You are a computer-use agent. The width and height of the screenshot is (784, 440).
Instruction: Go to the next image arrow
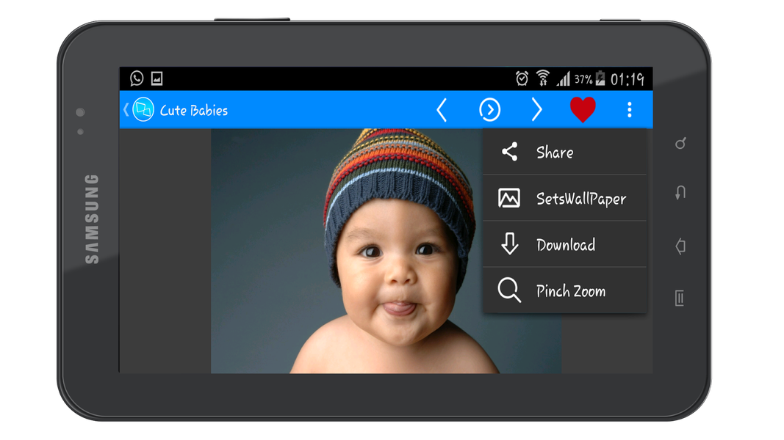(536, 110)
